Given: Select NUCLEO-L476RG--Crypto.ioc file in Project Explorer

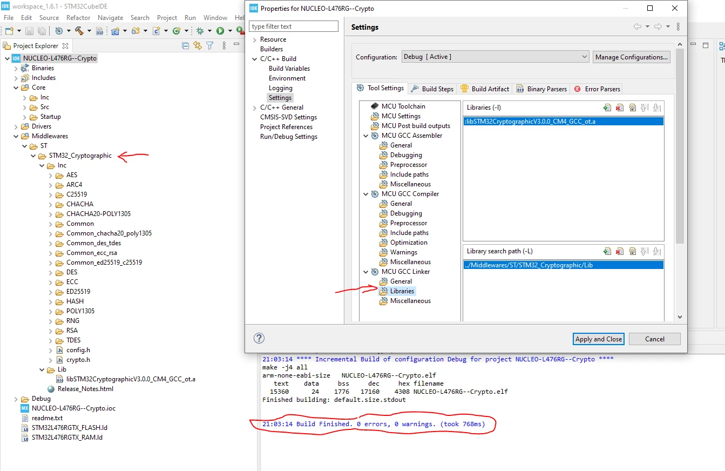Looking at the screenshot, I should coord(73,408).
